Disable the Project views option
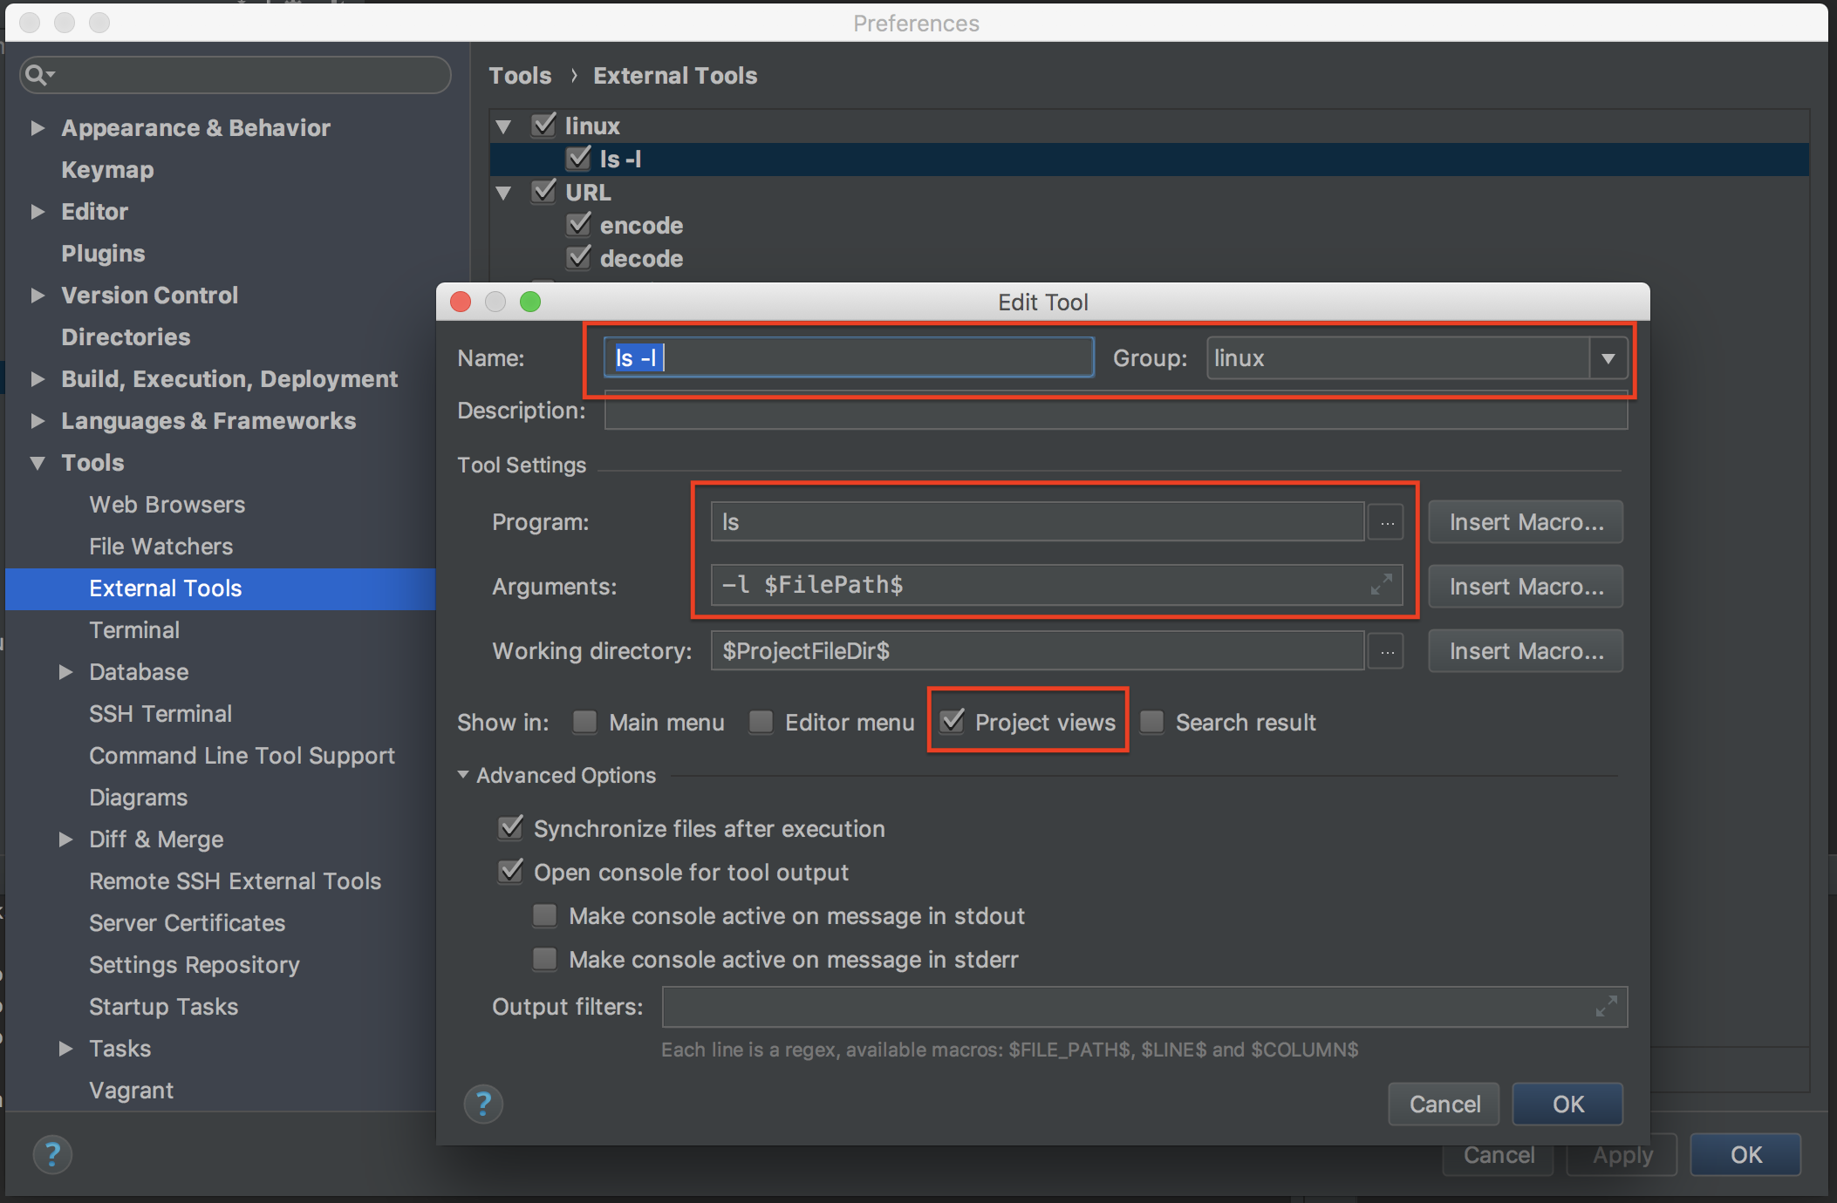The image size is (1837, 1203). click(952, 722)
